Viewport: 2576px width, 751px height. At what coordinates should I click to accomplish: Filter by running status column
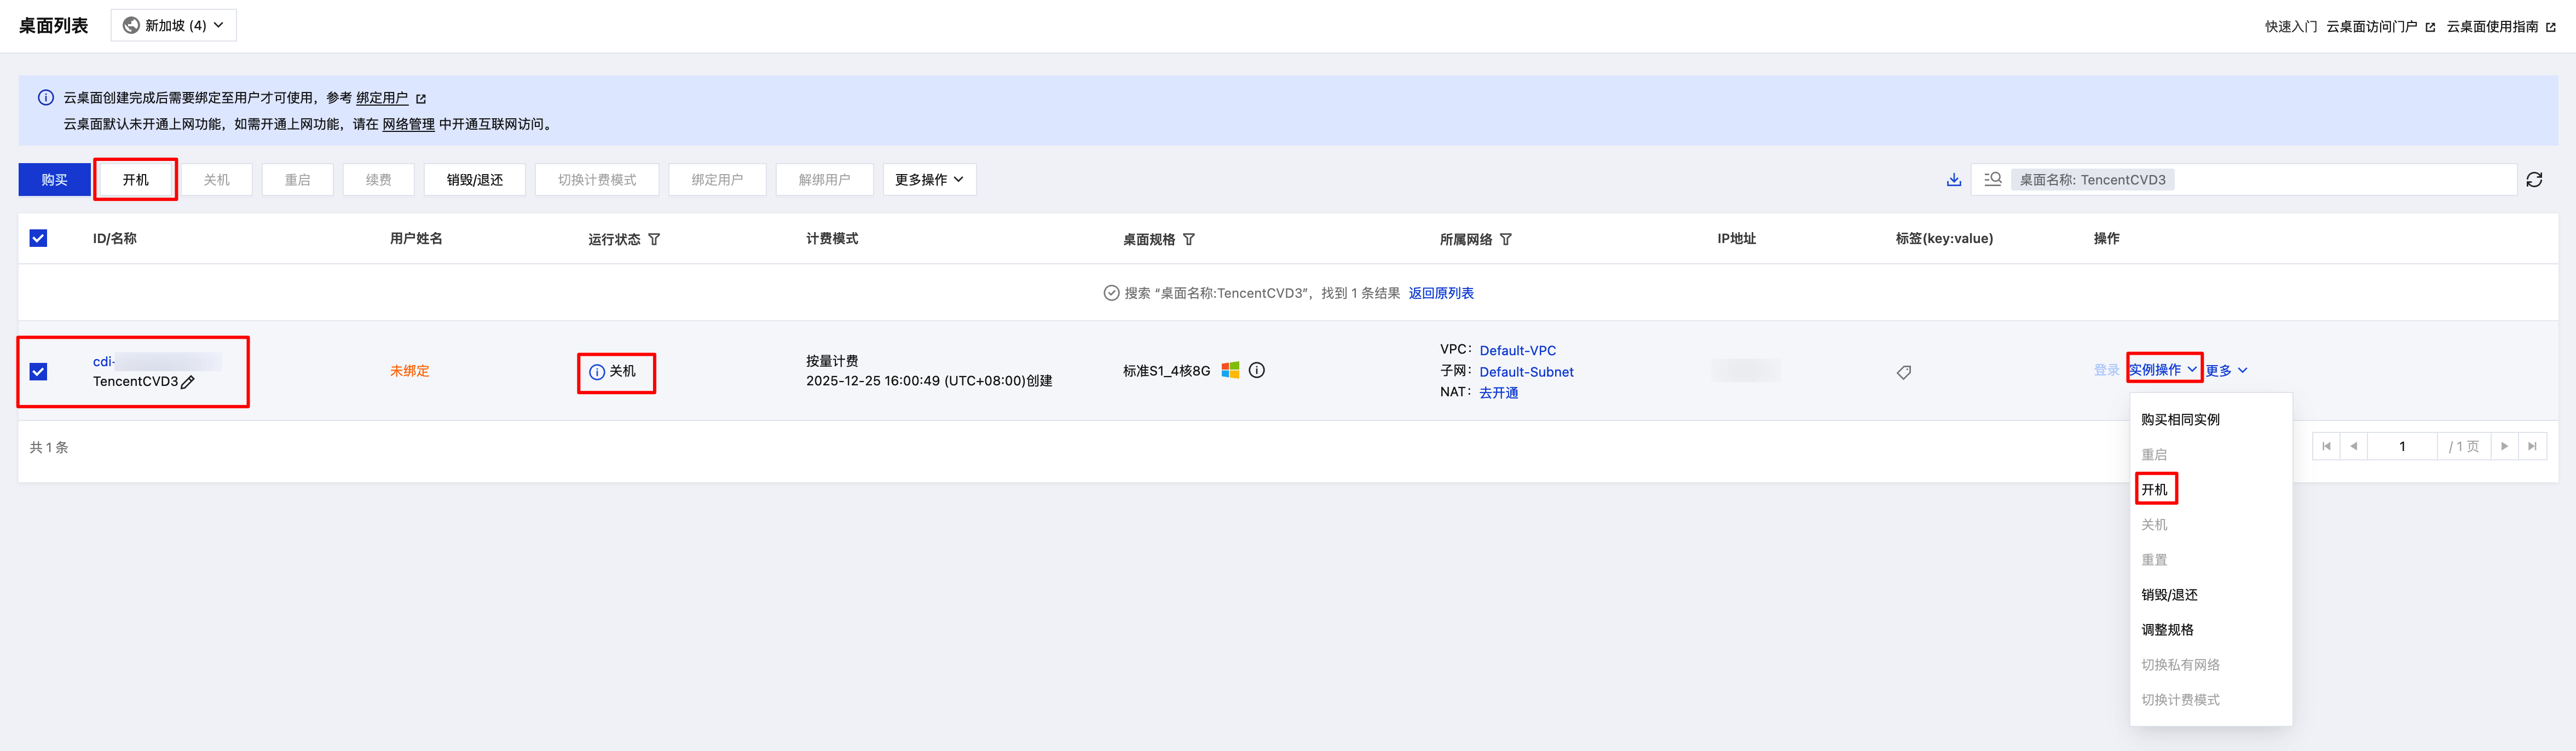(654, 239)
